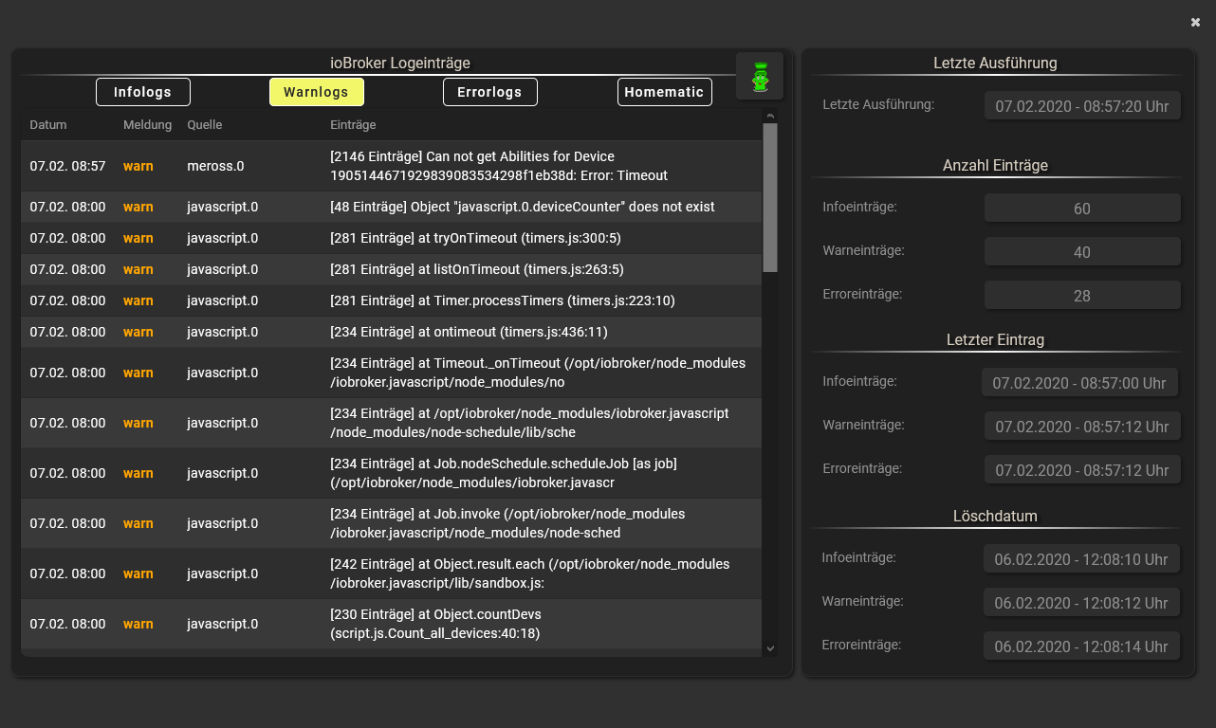Click the Löschdatum section heading
This screenshot has width=1216, height=728.
[x=995, y=517]
